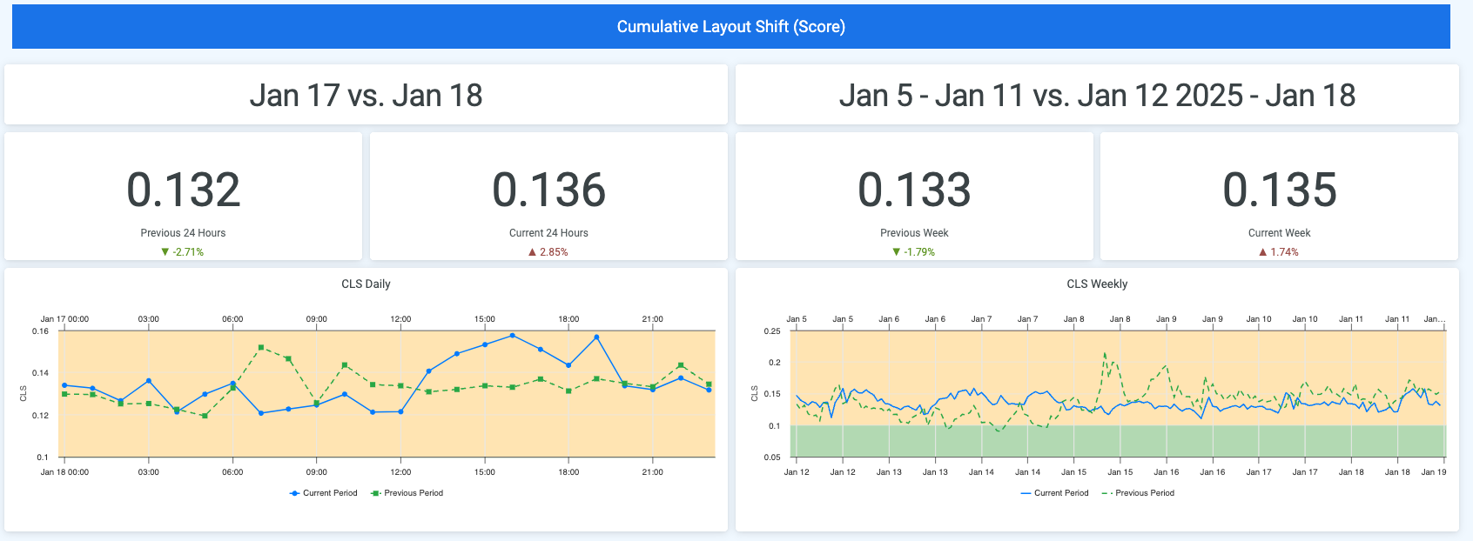
Task: Click the Current 24 Hours label
Action: click(x=548, y=233)
